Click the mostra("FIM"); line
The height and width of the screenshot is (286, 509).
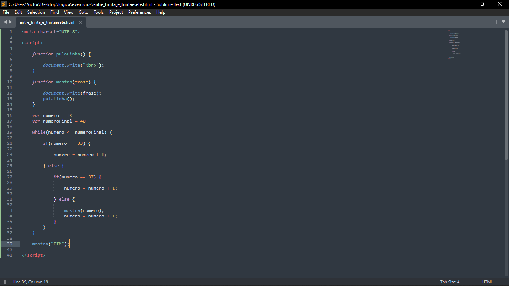click(51, 244)
